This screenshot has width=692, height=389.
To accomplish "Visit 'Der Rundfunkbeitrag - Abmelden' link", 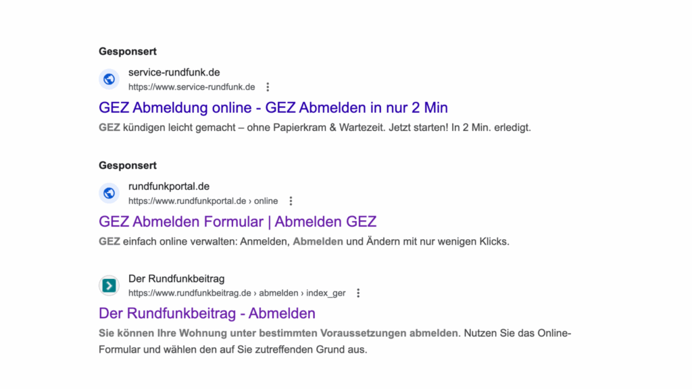I will (207, 313).
